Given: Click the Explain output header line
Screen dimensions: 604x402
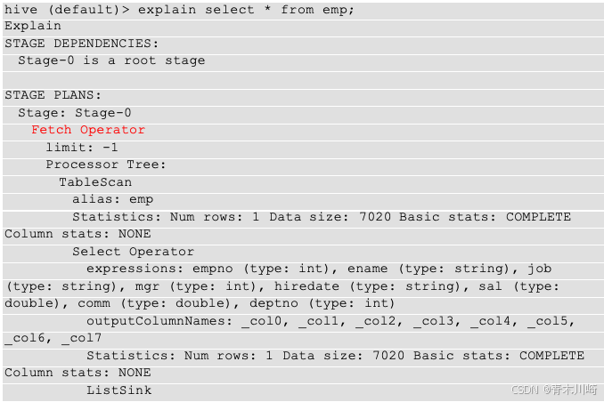Looking at the screenshot, I should tap(33, 26).
